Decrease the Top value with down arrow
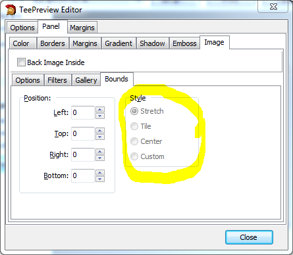Image resolution: width=293 pixels, height=255 pixels. click(x=100, y=137)
